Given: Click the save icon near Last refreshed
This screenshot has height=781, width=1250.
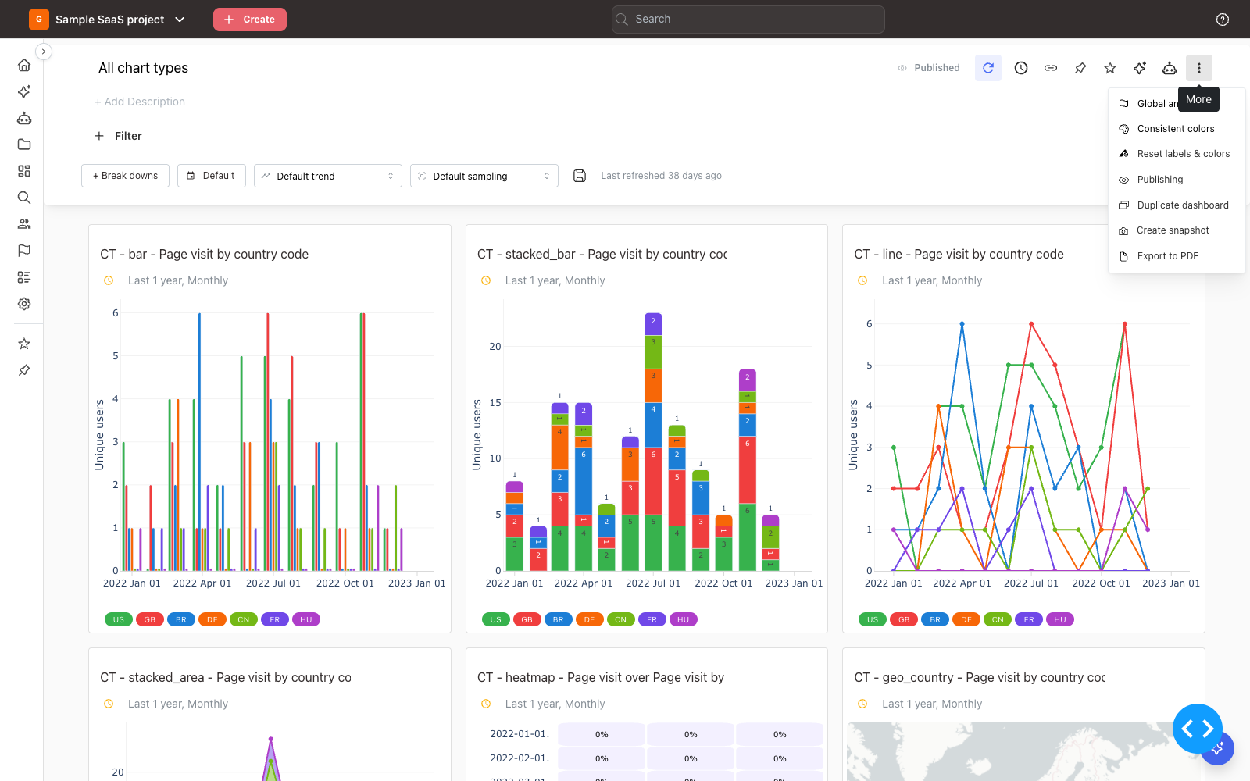Looking at the screenshot, I should [x=580, y=176].
